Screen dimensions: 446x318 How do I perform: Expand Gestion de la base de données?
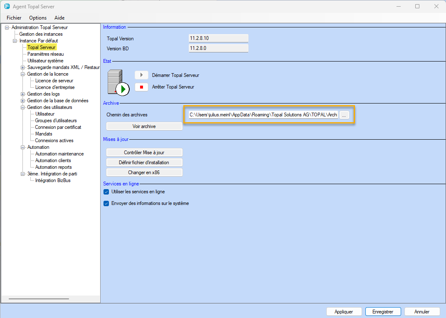[x=23, y=101]
